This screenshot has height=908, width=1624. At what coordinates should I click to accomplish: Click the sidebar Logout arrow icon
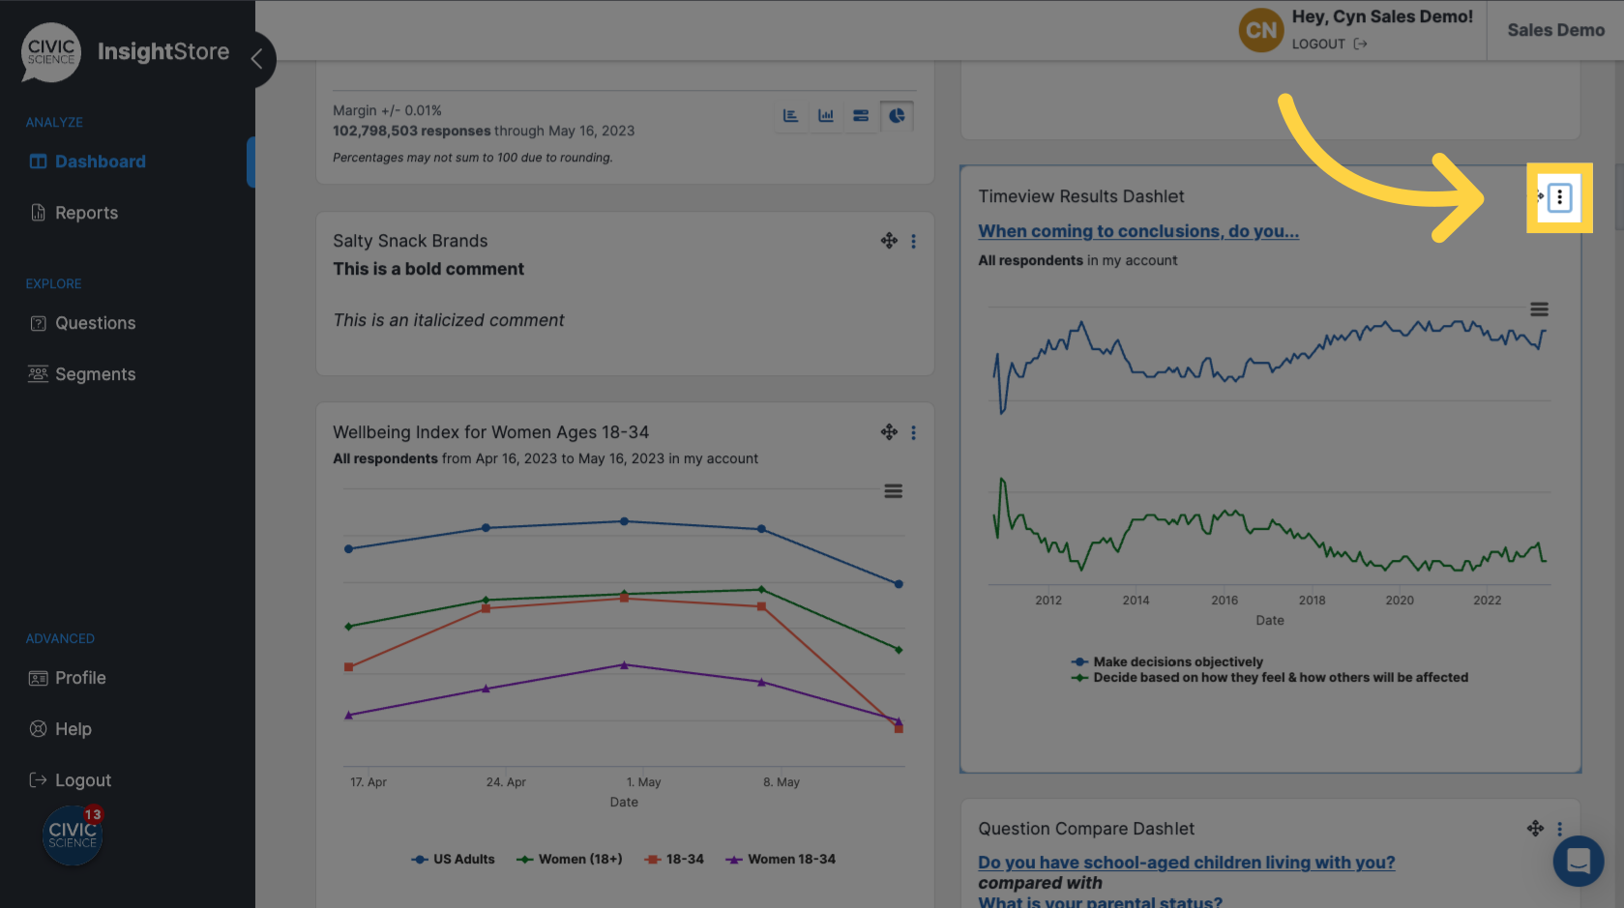[38, 780]
